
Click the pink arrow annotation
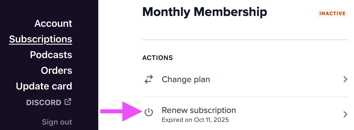click(119, 111)
